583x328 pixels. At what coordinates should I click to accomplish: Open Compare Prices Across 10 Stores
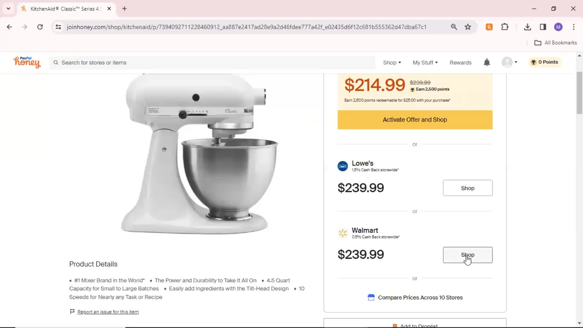pos(415,298)
